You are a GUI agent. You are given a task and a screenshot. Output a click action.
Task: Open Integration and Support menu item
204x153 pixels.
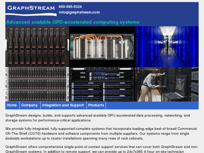click(63, 105)
